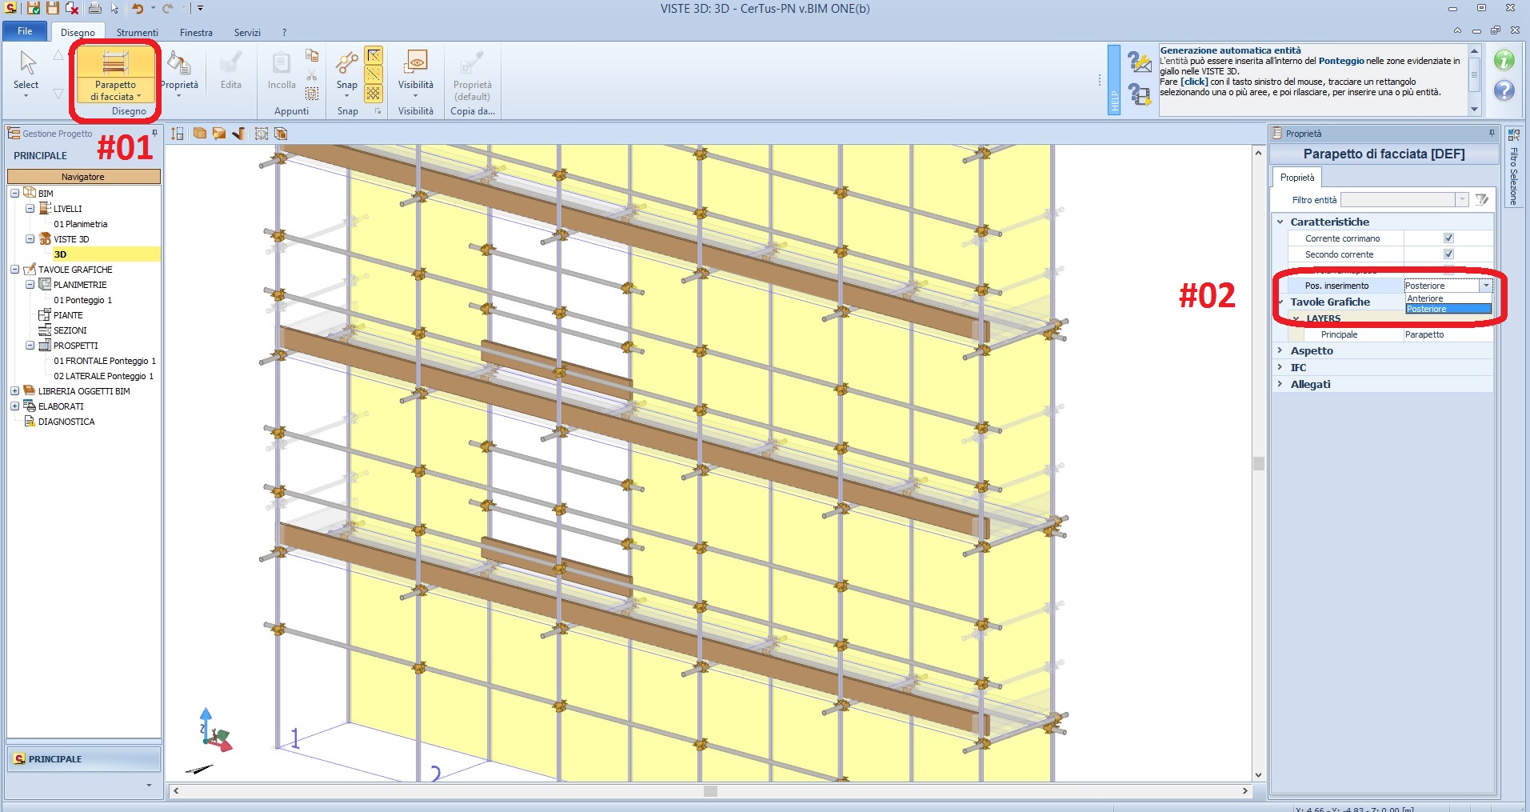This screenshot has width=1530, height=812.
Task: Toggle the Corrente corrimano checkbox
Action: [x=1448, y=238]
